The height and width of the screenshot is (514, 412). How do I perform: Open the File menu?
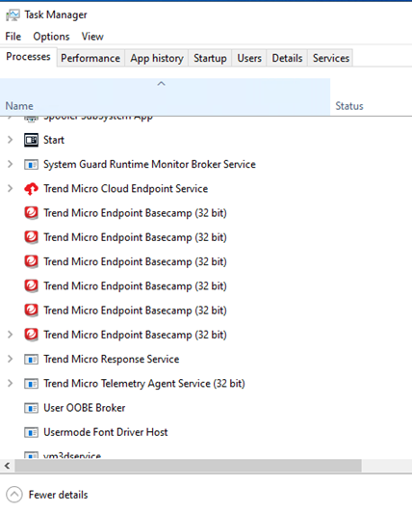pos(13,37)
